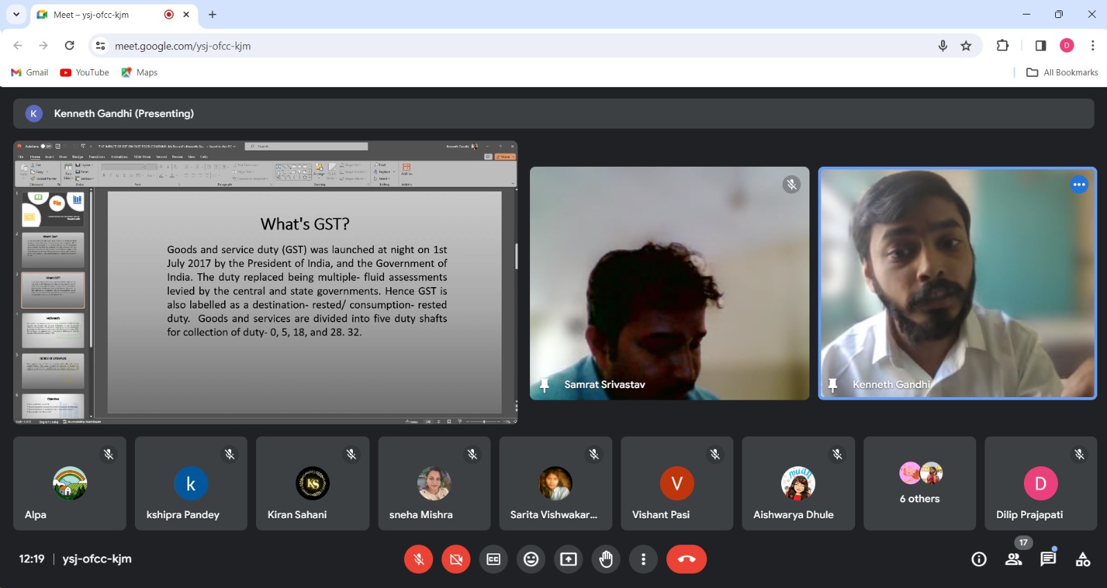Screen dimensions: 1107x588
Task: Open the All Bookmarks folder
Action: pos(1062,73)
